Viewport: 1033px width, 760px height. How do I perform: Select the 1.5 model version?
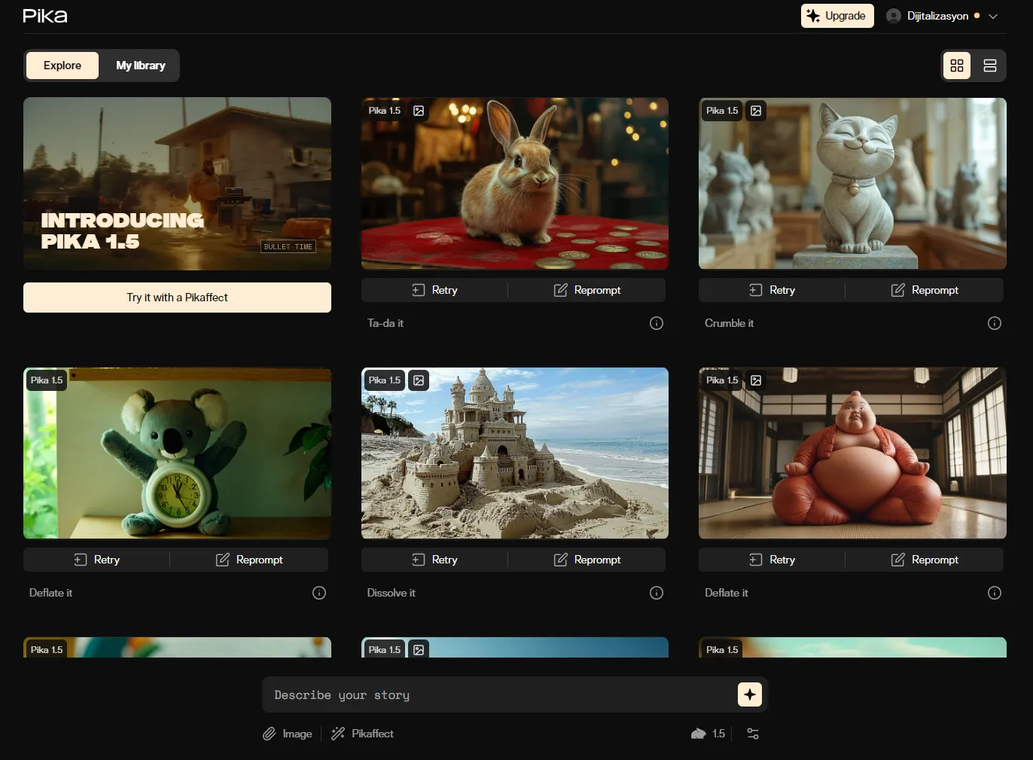click(x=708, y=734)
